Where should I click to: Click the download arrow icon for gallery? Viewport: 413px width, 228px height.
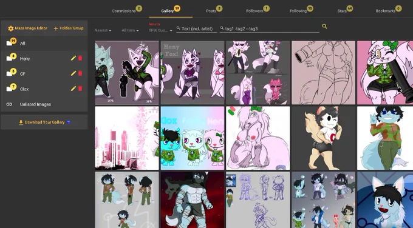(21, 122)
